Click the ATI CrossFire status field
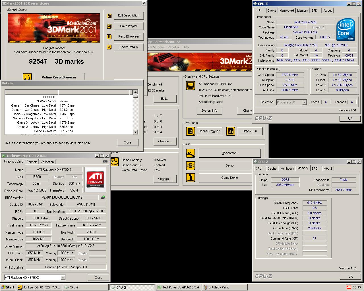Image resolution: width=364 pixels, height=291 pixels. pyautogui.click(x=66, y=267)
